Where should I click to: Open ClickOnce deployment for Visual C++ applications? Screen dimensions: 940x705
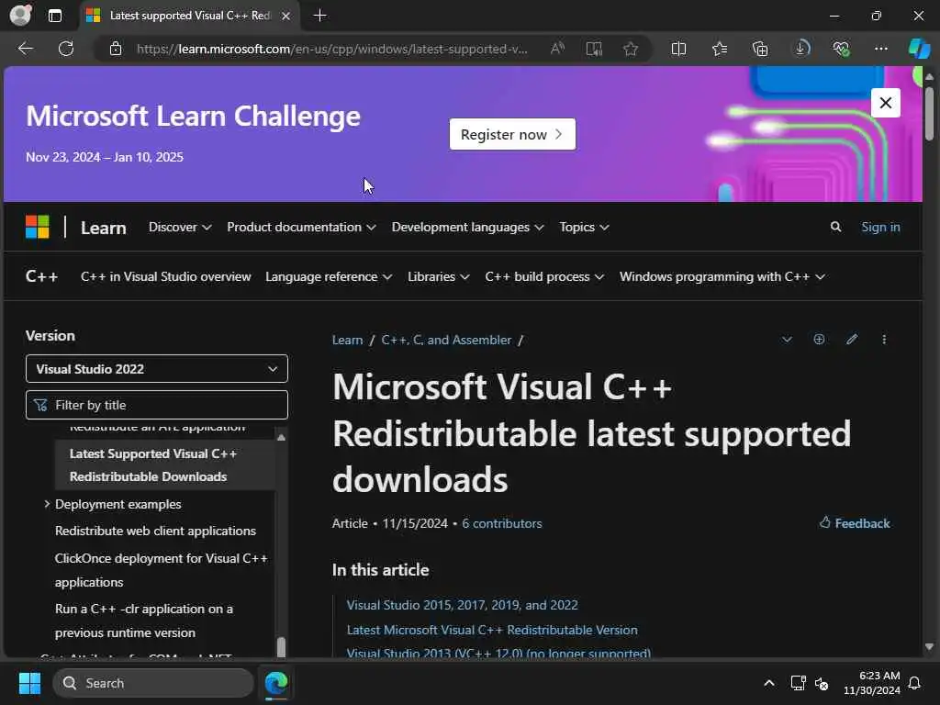pos(162,570)
